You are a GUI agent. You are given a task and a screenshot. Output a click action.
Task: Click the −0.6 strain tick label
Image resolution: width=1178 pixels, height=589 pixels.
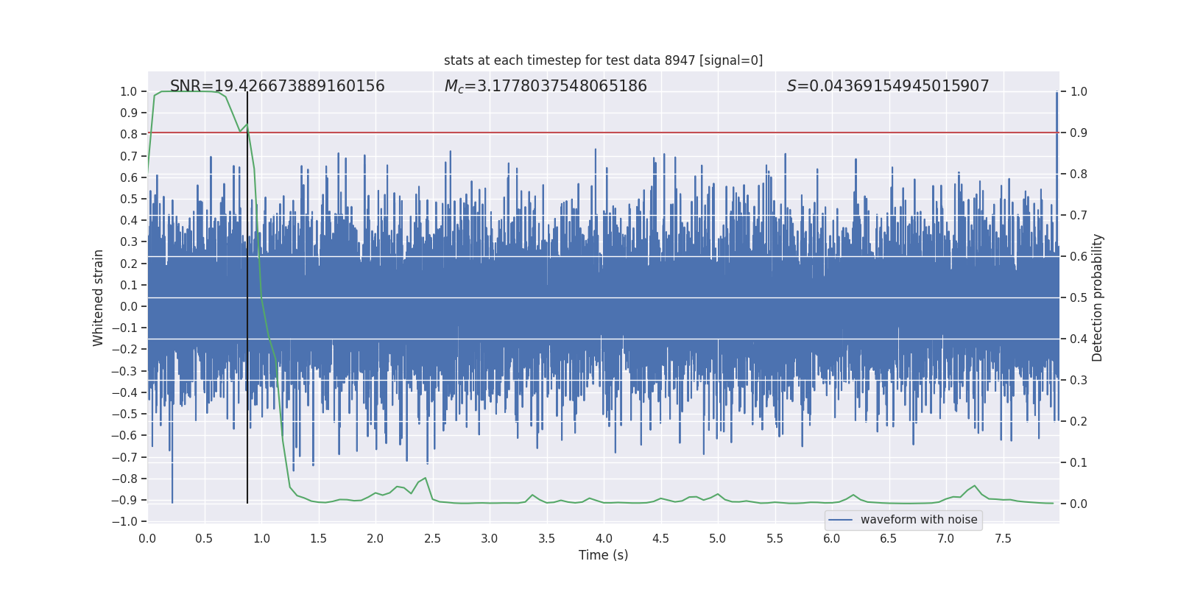124,435
